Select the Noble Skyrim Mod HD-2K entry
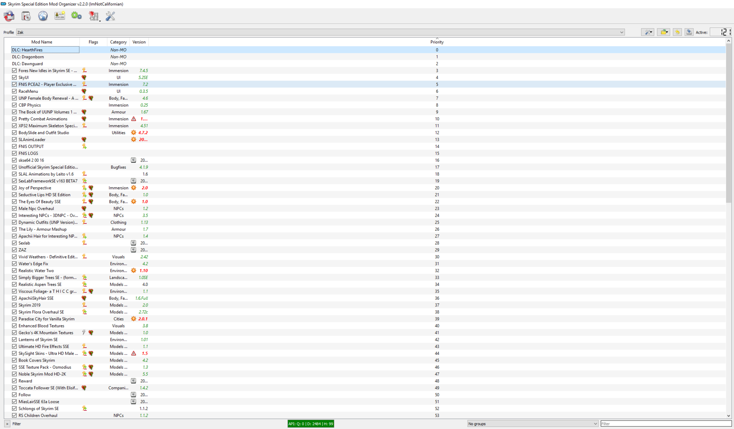This screenshot has height=429, width=734. coord(42,374)
